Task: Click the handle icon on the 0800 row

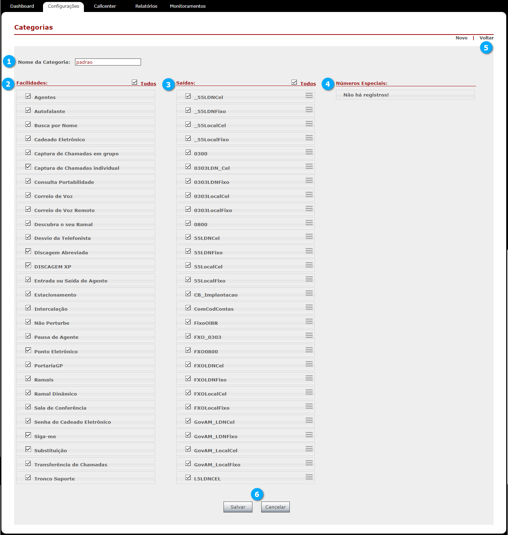Action: [x=309, y=223]
